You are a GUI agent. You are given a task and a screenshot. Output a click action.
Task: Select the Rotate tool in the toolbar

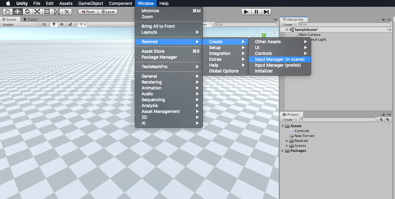click(27, 12)
